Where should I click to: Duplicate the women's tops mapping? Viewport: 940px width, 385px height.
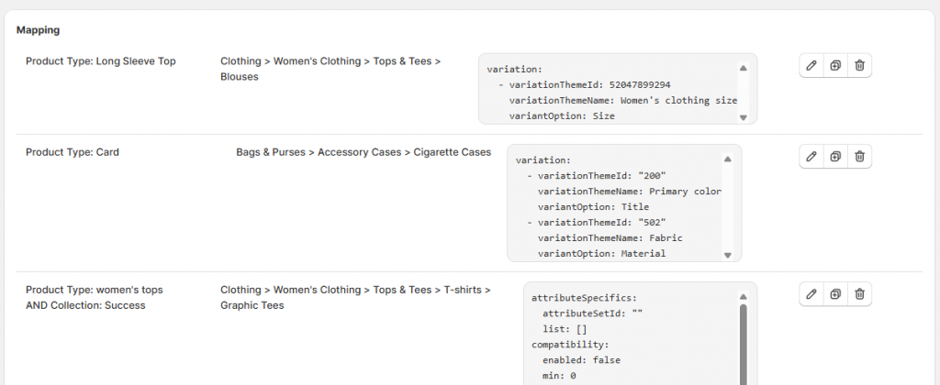pyautogui.click(x=835, y=294)
